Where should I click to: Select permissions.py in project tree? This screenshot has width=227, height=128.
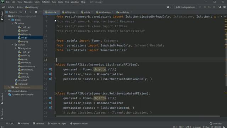(28, 66)
